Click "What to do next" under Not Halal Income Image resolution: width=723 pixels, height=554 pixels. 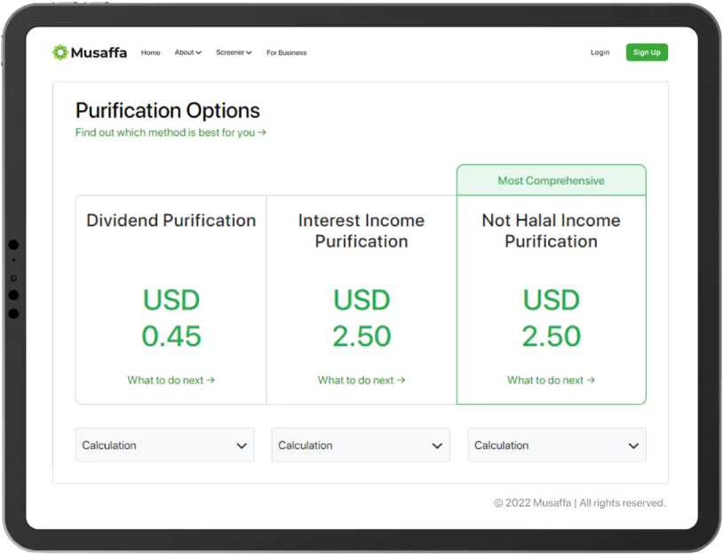551,380
